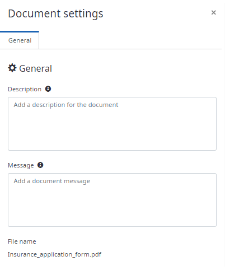225x270 pixels.
Task: Focus the document message text area
Action: click(112, 200)
